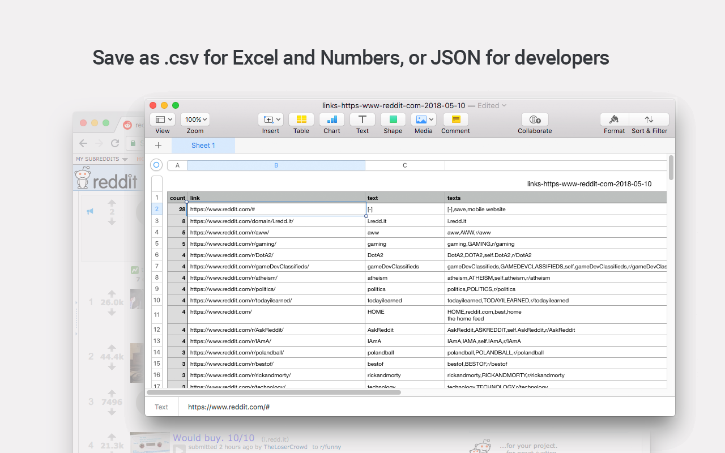Open the Format panel
The image size is (725, 453).
614,119
